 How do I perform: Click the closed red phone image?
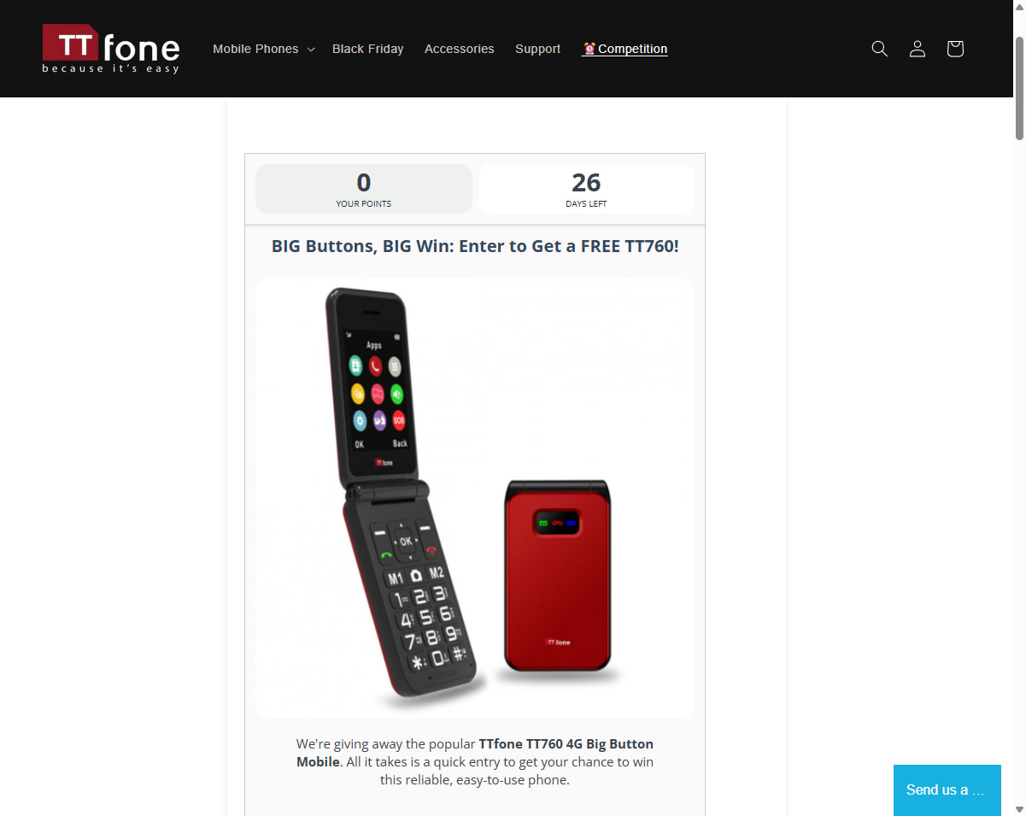(x=558, y=576)
